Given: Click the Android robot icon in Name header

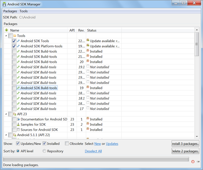Looking at the screenshot, I should (x=6, y=30).
